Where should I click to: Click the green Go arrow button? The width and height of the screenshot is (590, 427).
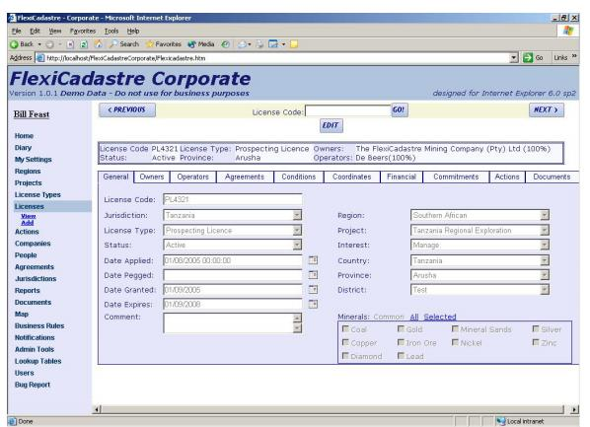(528, 57)
